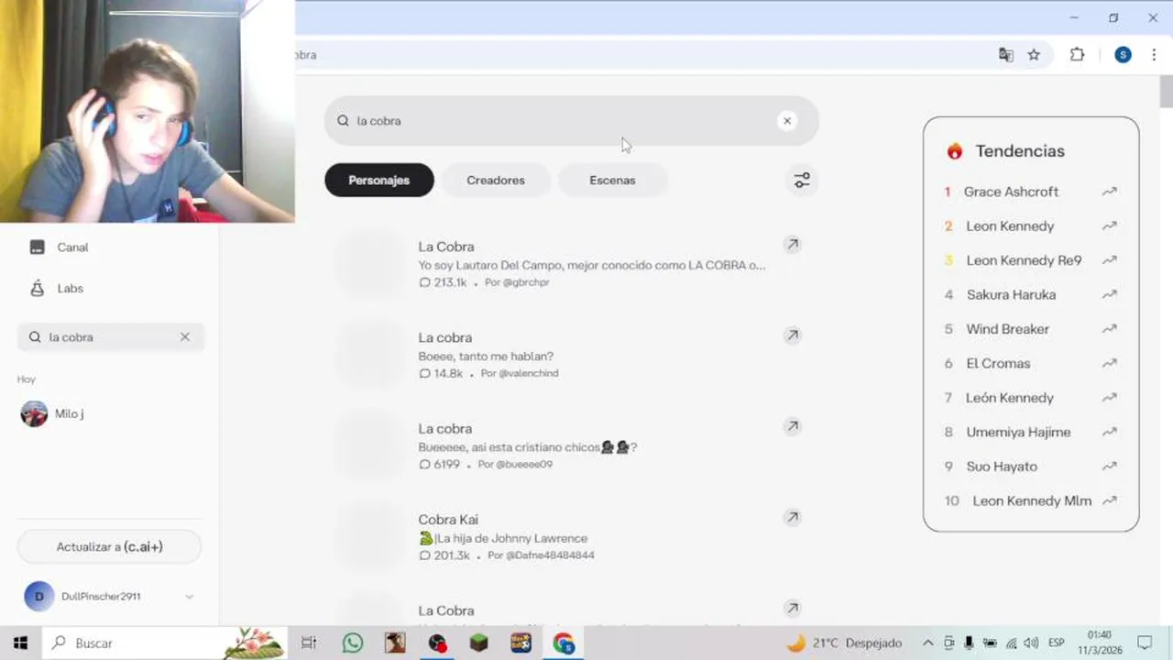The image size is (1173, 660).
Task: Open Chrome from the taskbar
Action: (x=564, y=643)
